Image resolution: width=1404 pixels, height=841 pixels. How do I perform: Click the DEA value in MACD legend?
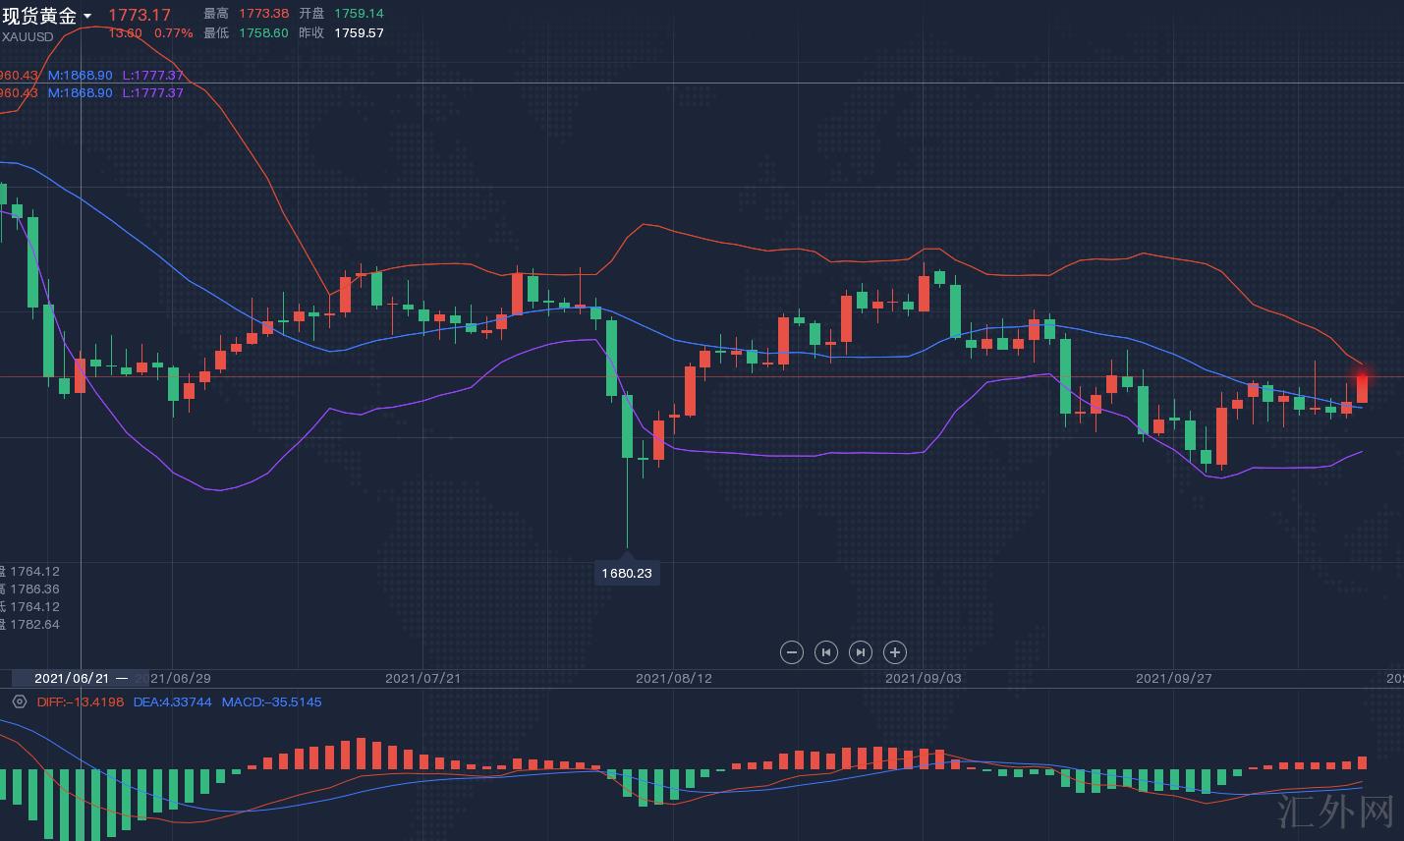pyautogui.click(x=172, y=701)
